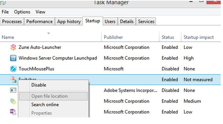Click the 'Not measured' startup impact cell

[x=198, y=80]
